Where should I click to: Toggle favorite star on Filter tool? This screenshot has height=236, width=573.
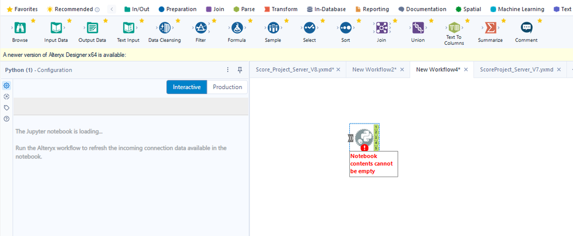tap(214, 21)
